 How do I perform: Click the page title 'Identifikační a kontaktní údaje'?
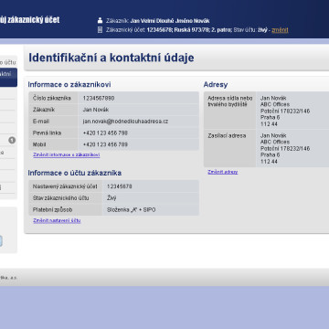pyautogui.click(x=111, y=58)
